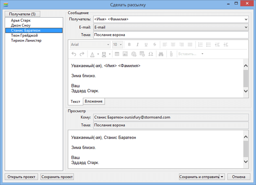Image resolution: width=256 pixels, height=185 pixels.
Task: Open find binoculars tool
Action: pos(161,54)
